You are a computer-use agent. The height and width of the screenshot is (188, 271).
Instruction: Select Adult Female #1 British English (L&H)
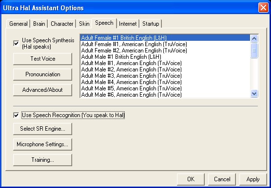tap(165, 38)
